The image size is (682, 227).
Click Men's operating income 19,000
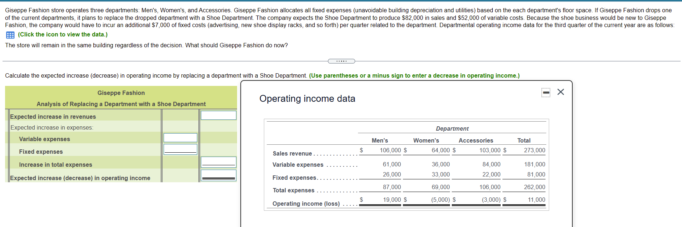pos(392,200)
